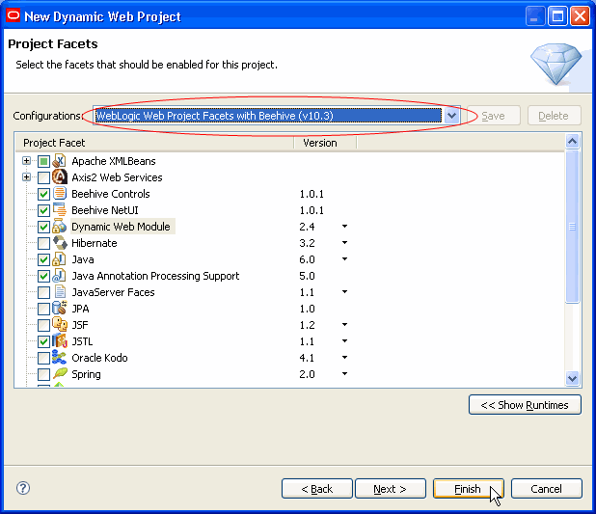596x514 pixels.
Task: Click the Next button
Action: [391, 489]
